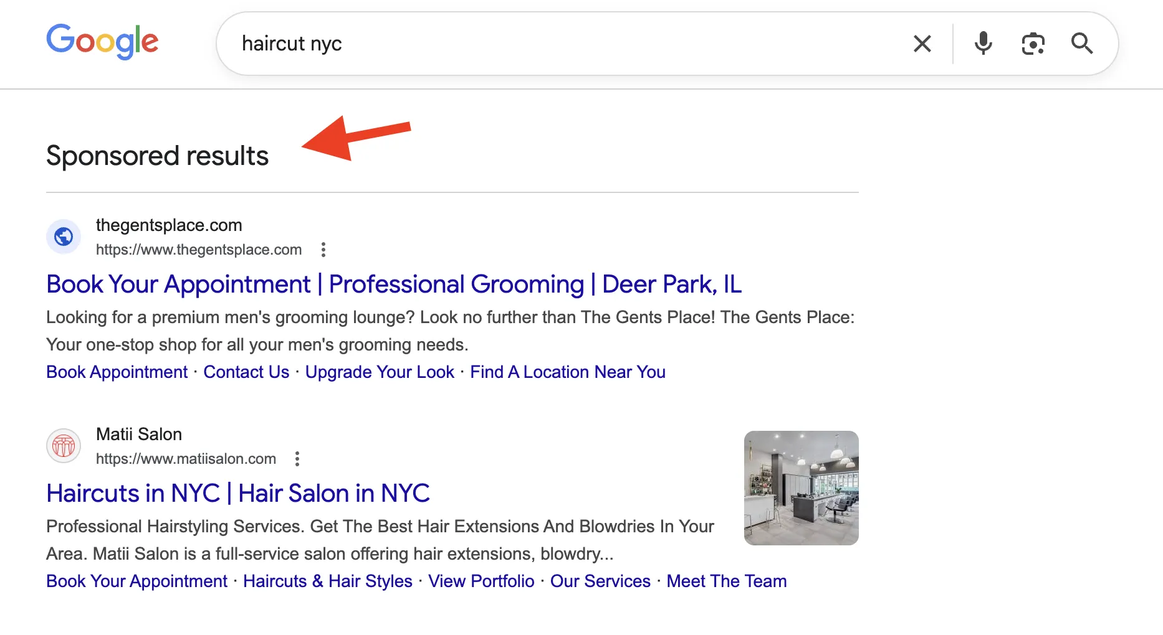Open the Meet The Team sitelink
The image size is (1163, 635).
pyautogui.click(x=727, y=581)
